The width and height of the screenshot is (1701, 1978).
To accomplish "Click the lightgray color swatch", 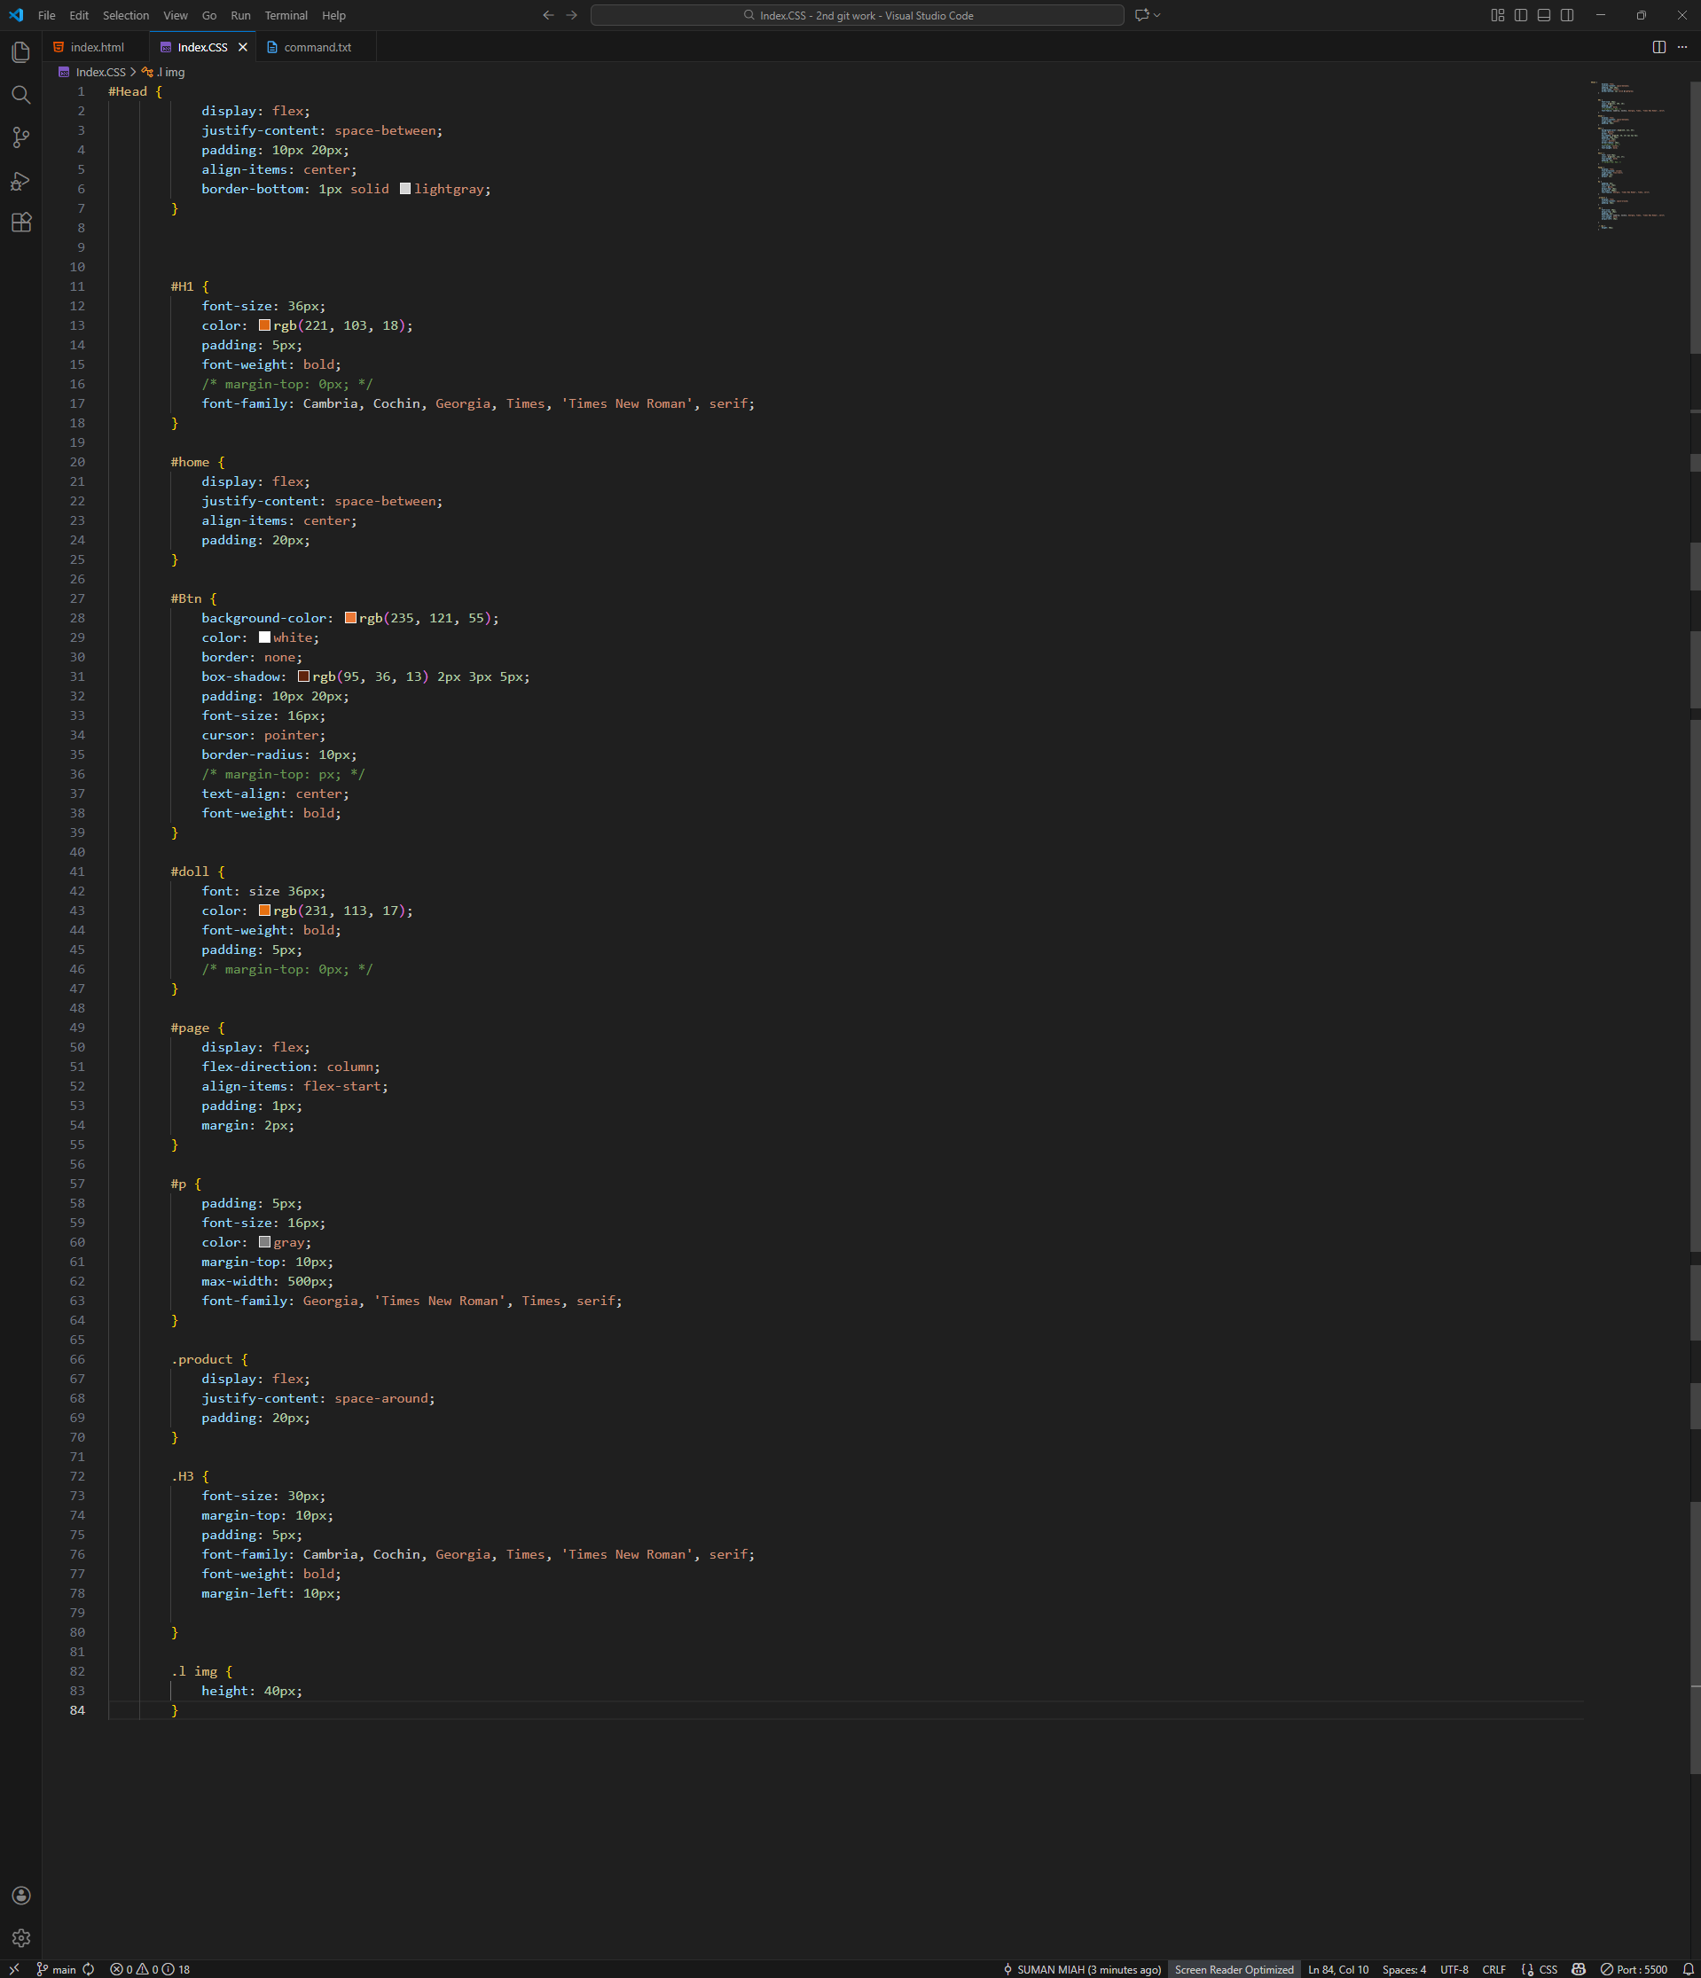I will (x=405, y=189).
